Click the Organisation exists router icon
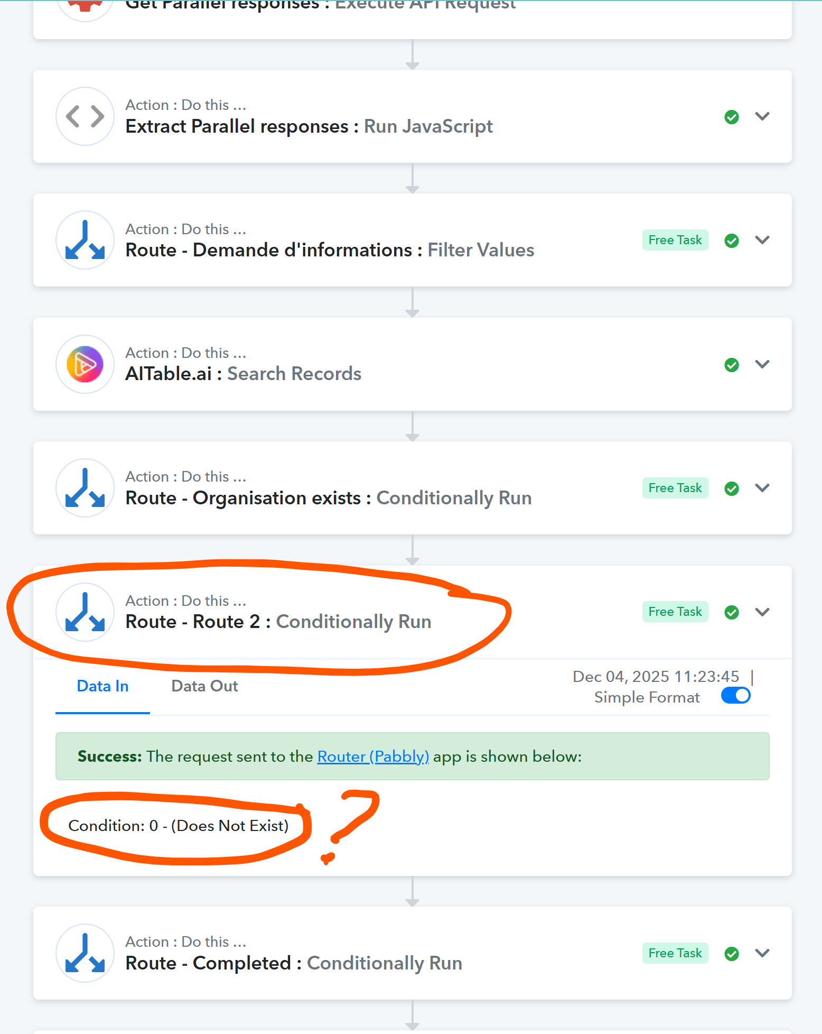This screenshot has width=822, height=1034. pos(85,488)
